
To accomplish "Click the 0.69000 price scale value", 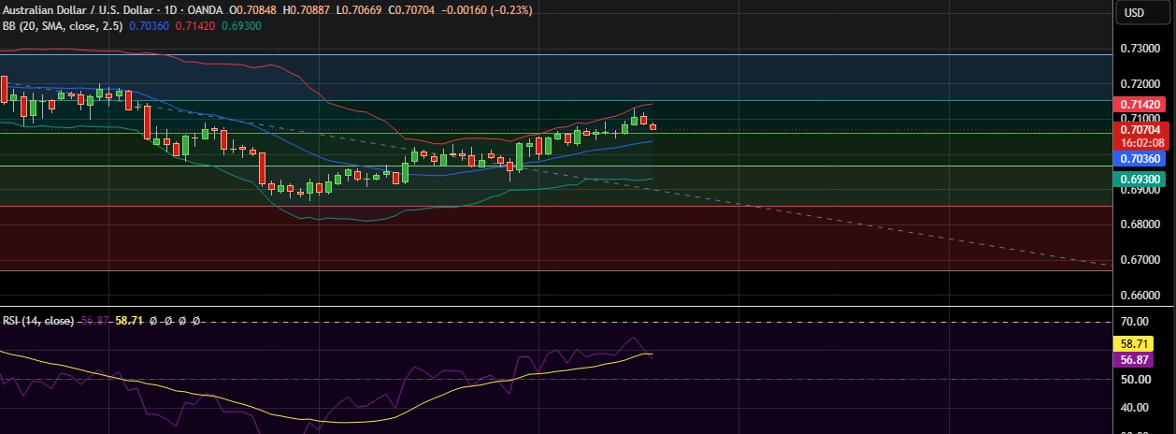I will pos(1140,190).
